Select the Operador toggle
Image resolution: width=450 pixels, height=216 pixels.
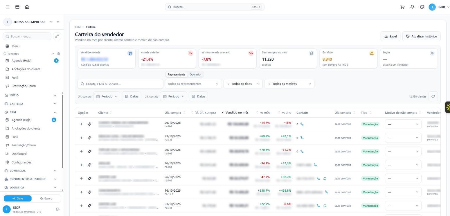pyautogui.click(x=195, y=75)
